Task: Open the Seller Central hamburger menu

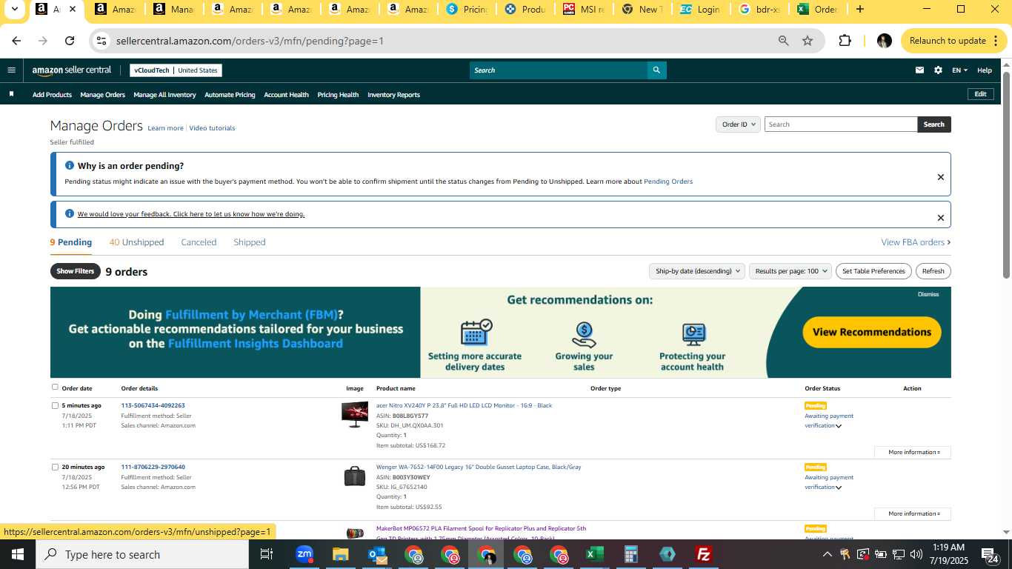Action: 11,70
